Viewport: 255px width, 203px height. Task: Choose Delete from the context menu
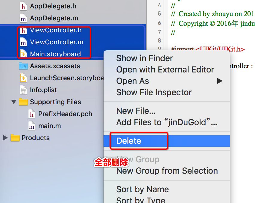(x=129, y=141)
